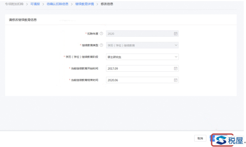Click the end date field showing 2020.06

coord(138,80)
